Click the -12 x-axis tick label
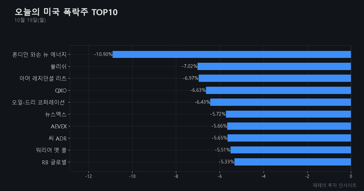Viewport: 364px width, 191px height. [x=89, y=176]
